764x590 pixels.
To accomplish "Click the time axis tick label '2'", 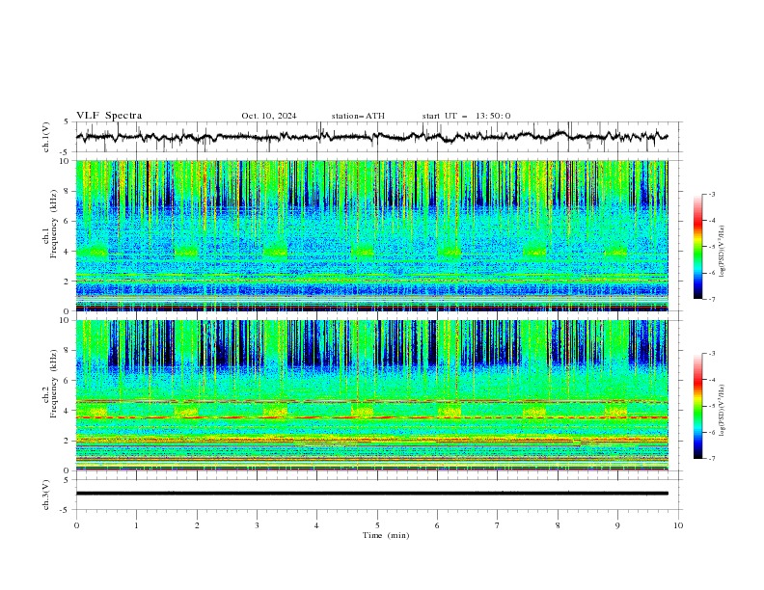I will 197,525.
